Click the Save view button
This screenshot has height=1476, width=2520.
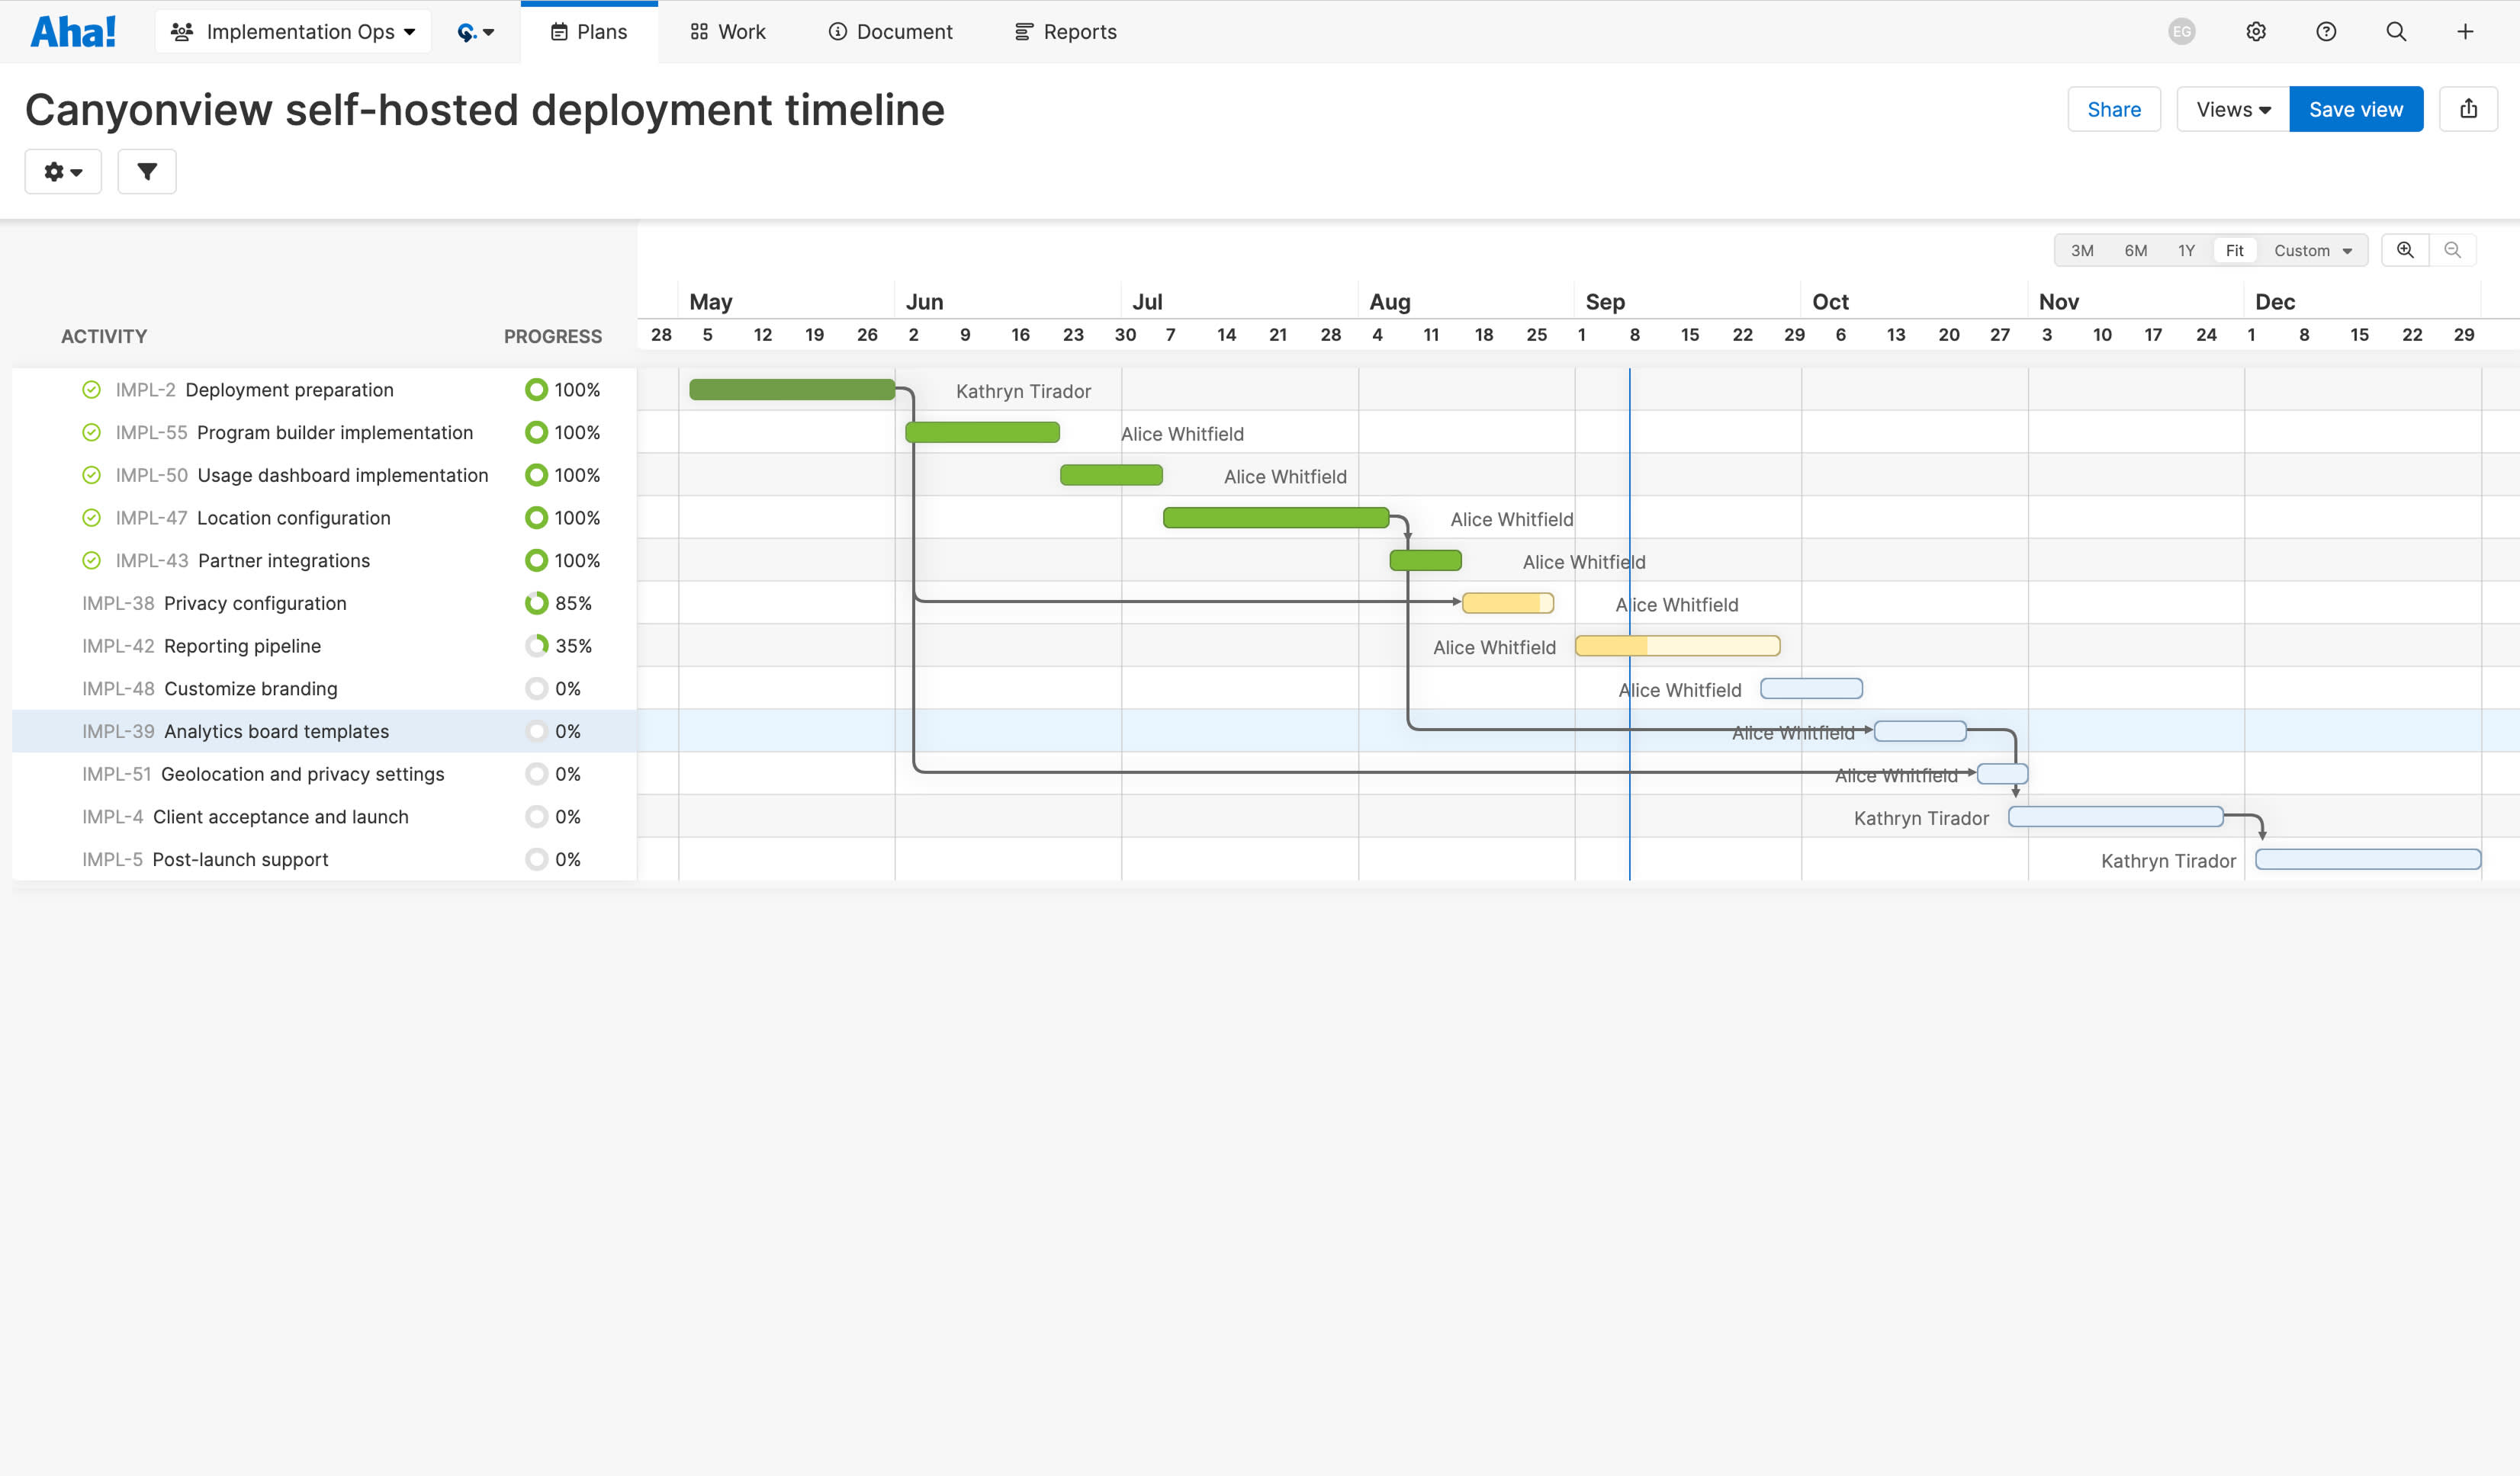2355,110
